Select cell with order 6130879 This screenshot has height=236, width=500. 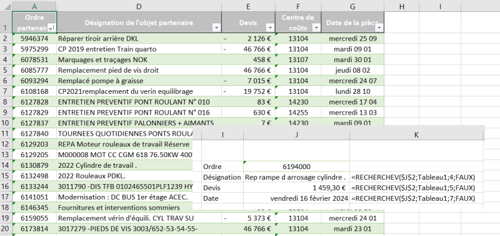[x=35, y=165]
